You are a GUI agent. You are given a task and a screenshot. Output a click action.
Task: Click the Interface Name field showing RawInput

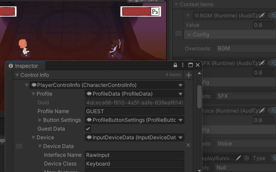(135, 155)
